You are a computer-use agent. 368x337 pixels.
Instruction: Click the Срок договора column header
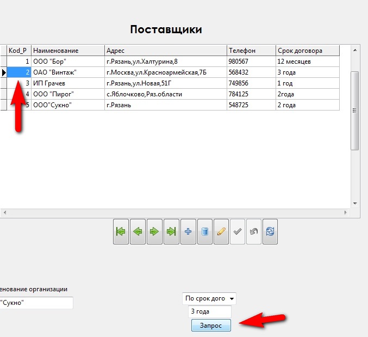coord(308,51)
